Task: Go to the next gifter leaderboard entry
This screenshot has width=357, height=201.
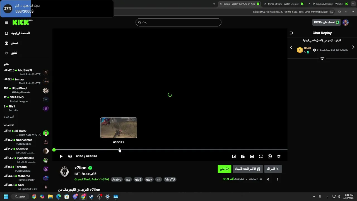Action: click(353, 47)
